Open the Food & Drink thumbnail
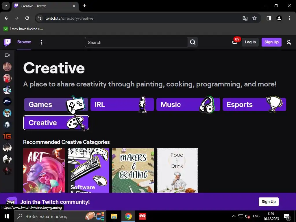Viewport: 296px width, 222px height. coord(177,171)
